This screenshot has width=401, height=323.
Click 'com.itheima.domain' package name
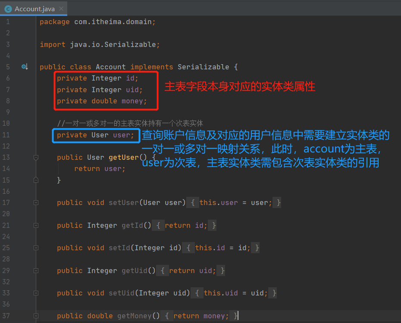113,22
